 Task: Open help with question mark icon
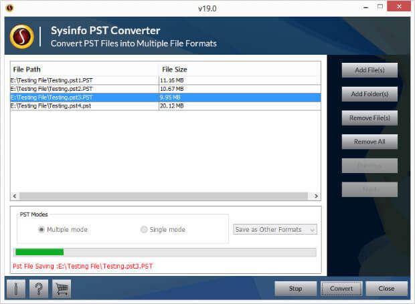pyautogui.click(x=39, y=289)
